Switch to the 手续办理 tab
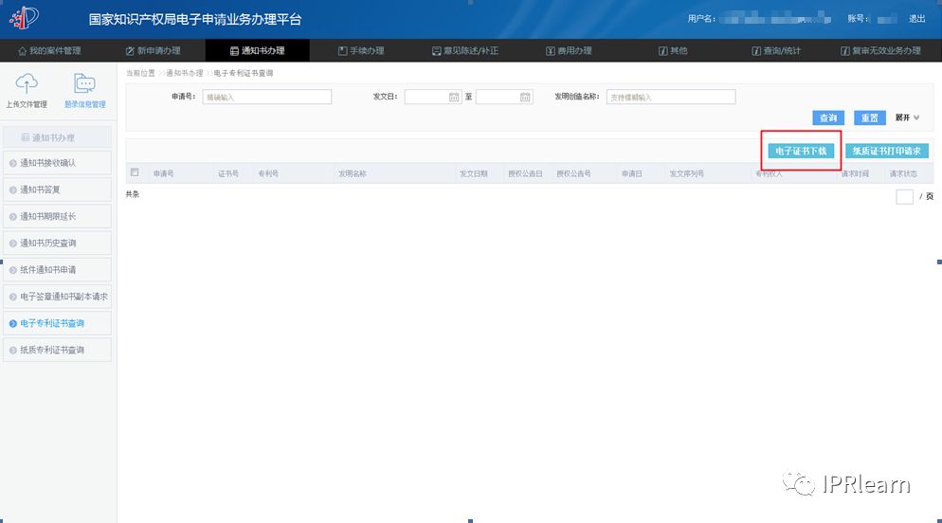The width and height of the screenshot is (942, 523). click(x=361, y=51)
